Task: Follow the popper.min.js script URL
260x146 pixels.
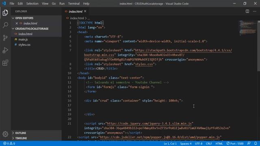Action: tap(160, 137)
